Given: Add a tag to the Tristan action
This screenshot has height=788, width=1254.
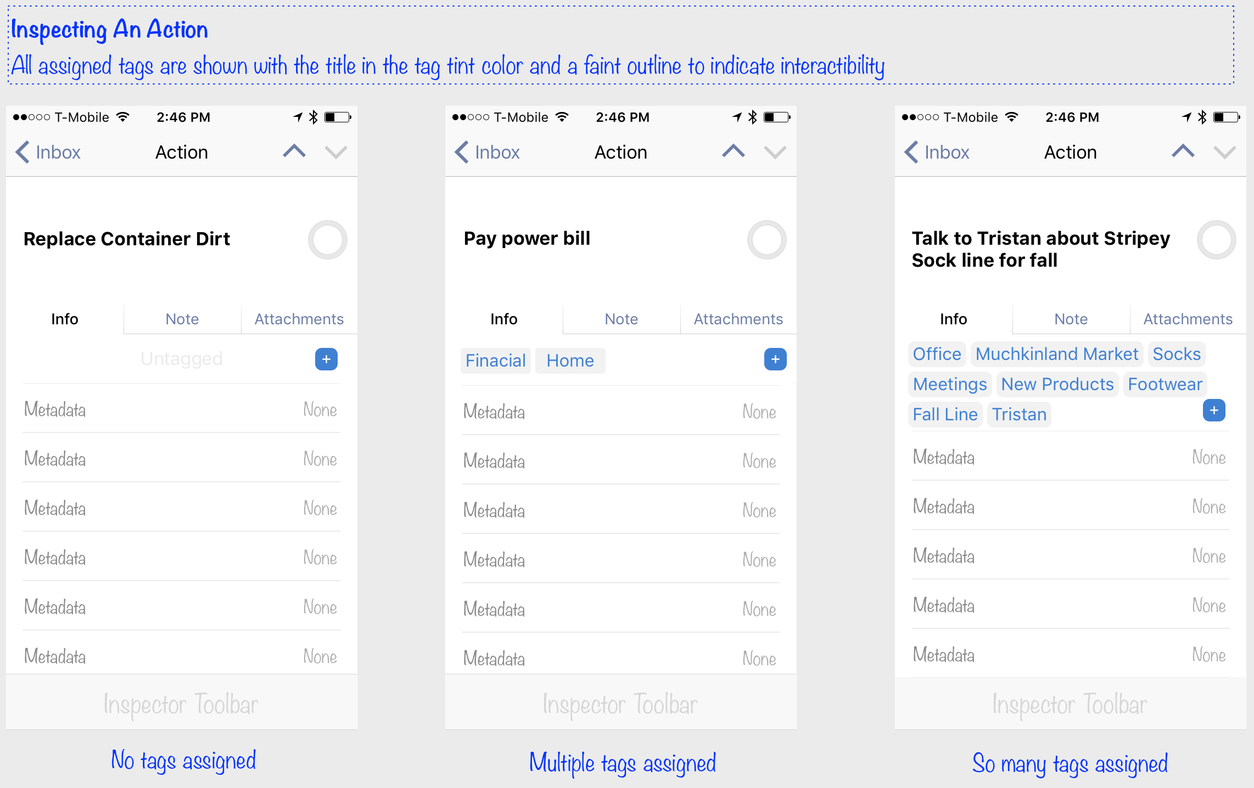Looking at the screenshot, I should click(x=1214, y=410).
